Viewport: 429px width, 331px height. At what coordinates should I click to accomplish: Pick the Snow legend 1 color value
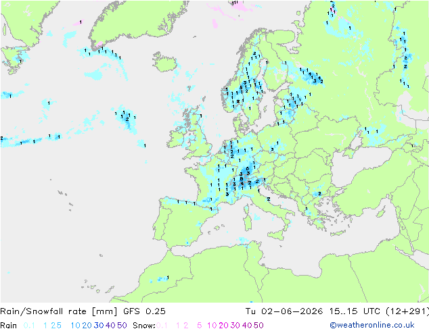coord(178,326)
